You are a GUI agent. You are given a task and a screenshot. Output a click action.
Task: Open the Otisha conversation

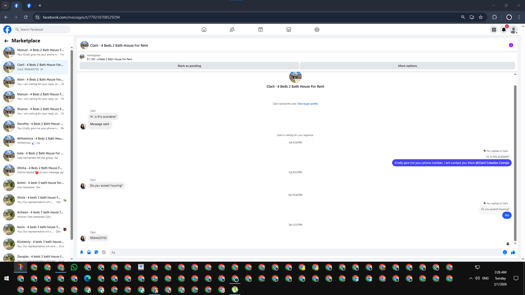(35, 170)
